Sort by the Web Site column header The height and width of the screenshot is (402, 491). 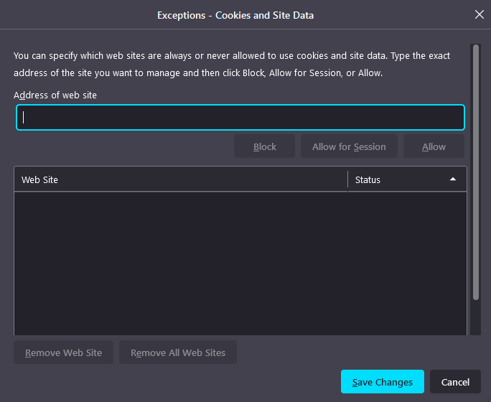point(181,179)
